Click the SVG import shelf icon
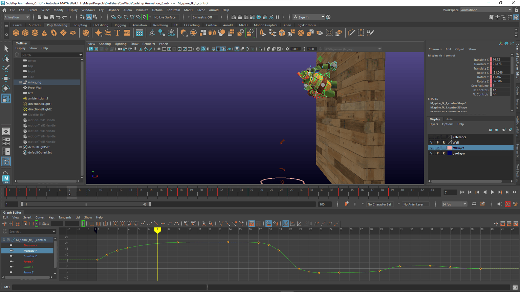 pyautogui.click(x=127, y=33)
